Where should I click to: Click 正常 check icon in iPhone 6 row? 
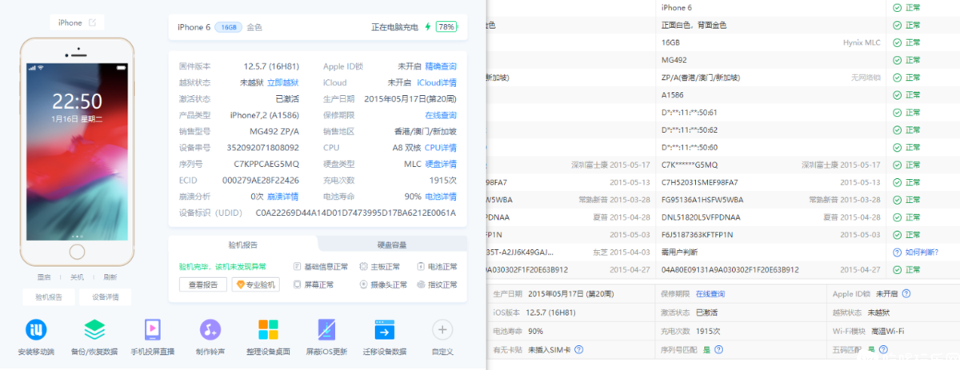point(897,7)
